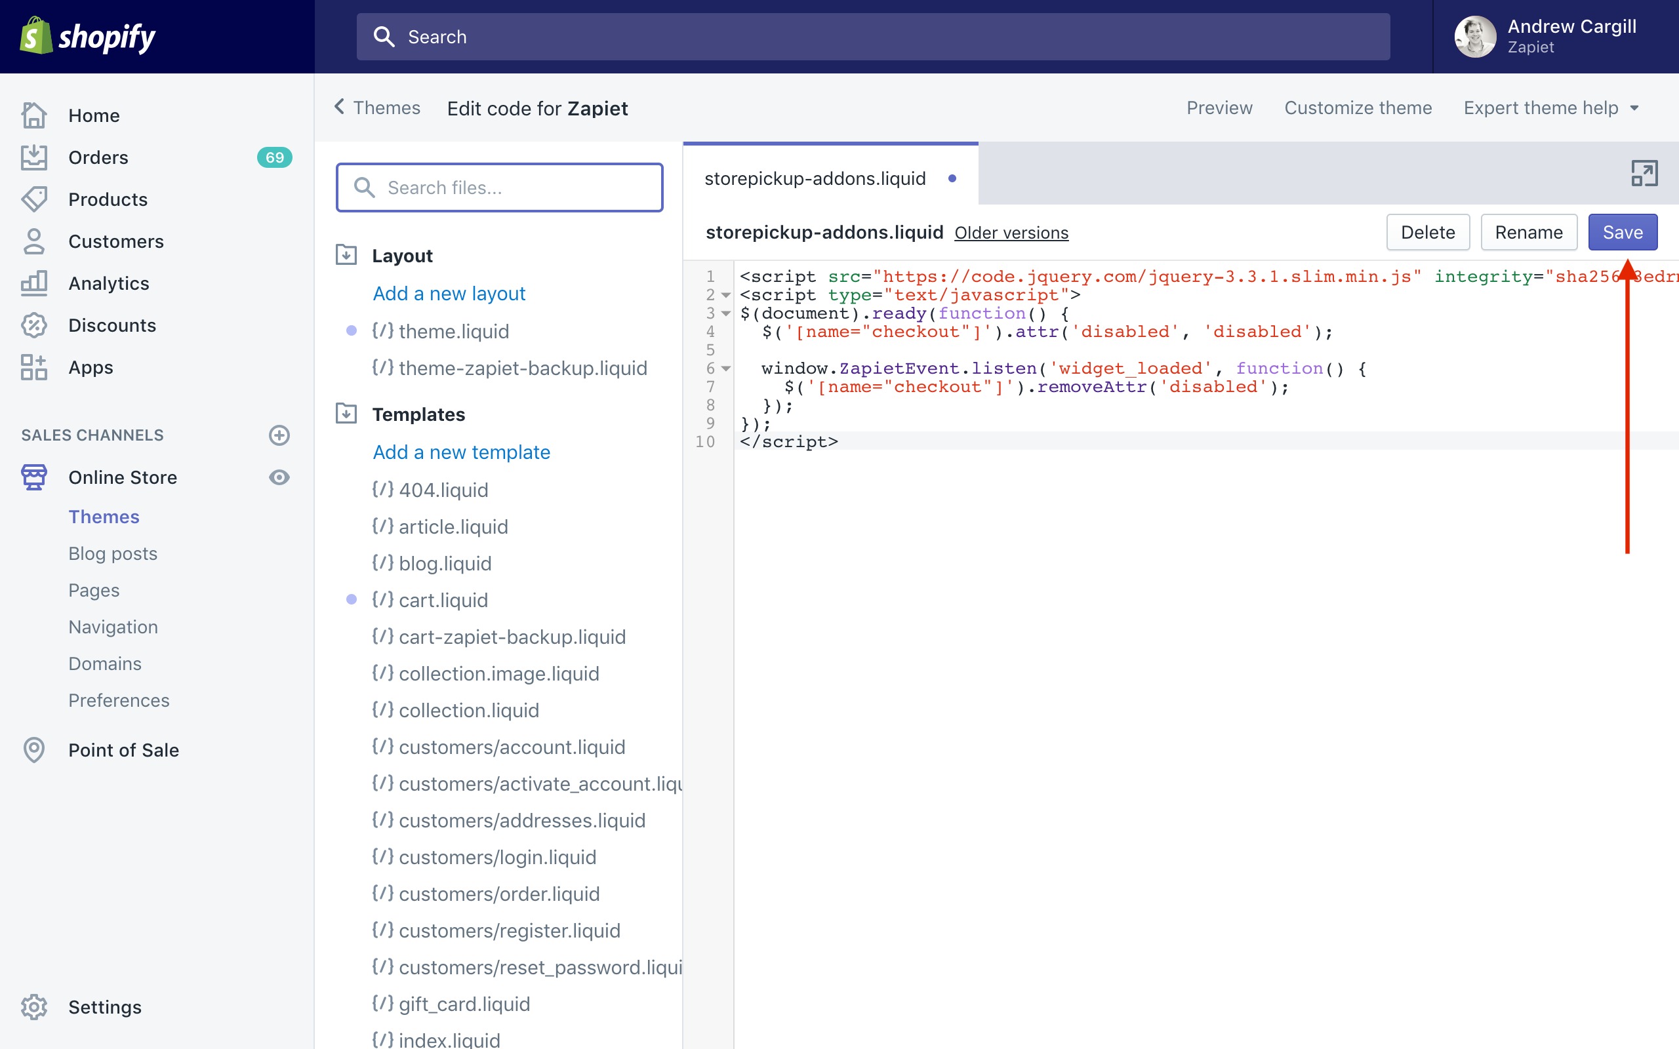Fold code at line 6
The height and width of the screenshot is (1049, 1679).
tap(726, 368)
